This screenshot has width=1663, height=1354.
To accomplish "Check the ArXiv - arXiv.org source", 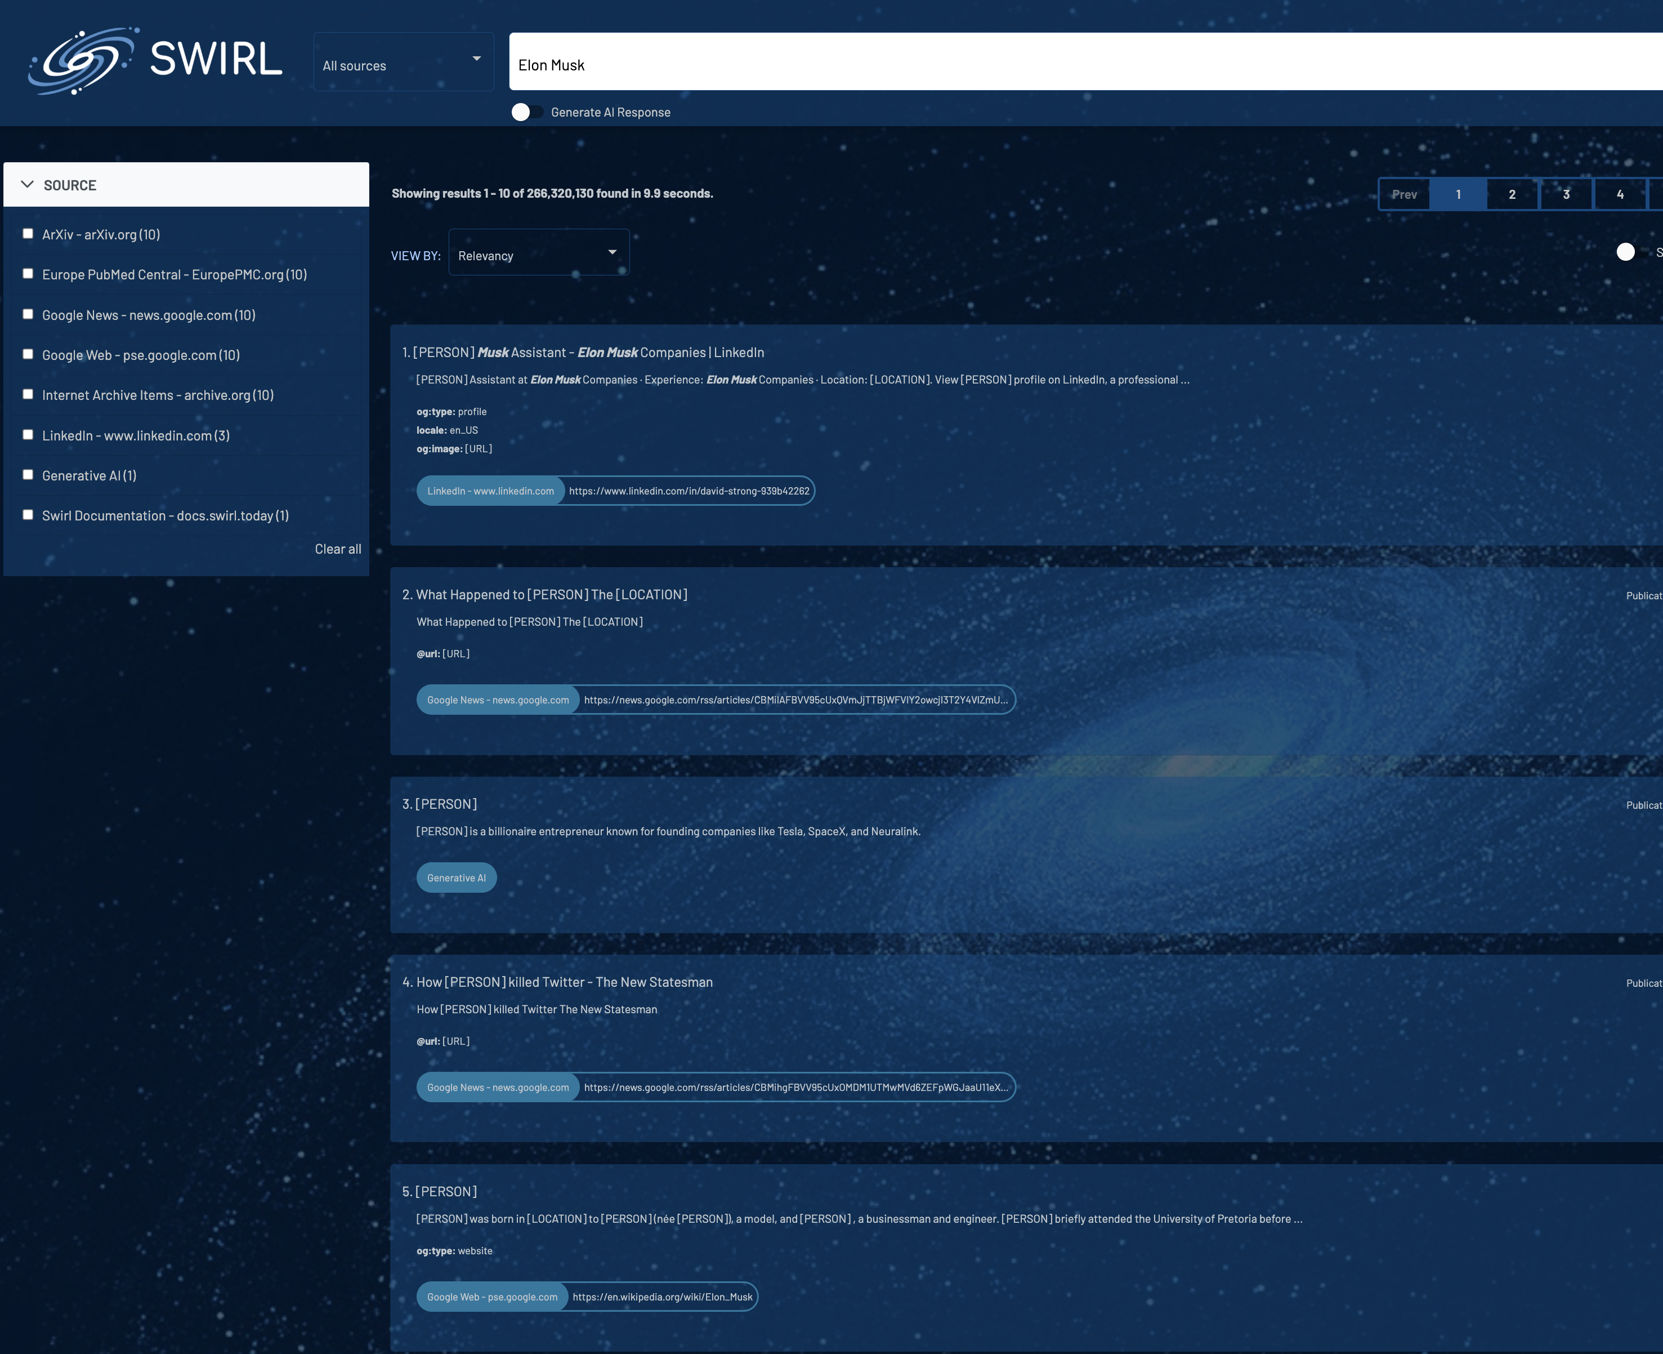I will tap(28, 234).
